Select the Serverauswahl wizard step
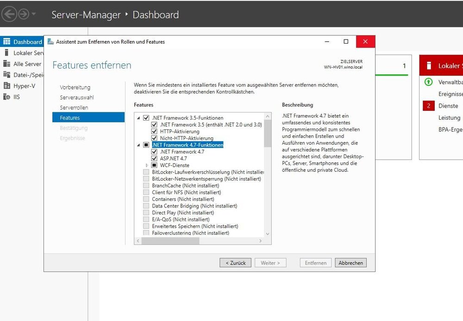 coord(76,97)
